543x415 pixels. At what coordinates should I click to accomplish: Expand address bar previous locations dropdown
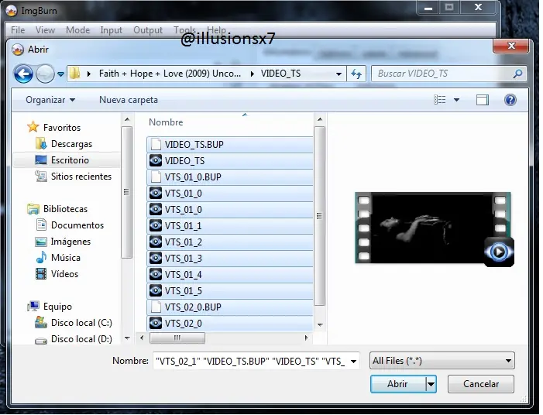click(x=339, y=74)
